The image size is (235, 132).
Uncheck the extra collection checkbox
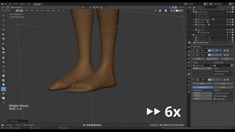(x=196, y=22)
